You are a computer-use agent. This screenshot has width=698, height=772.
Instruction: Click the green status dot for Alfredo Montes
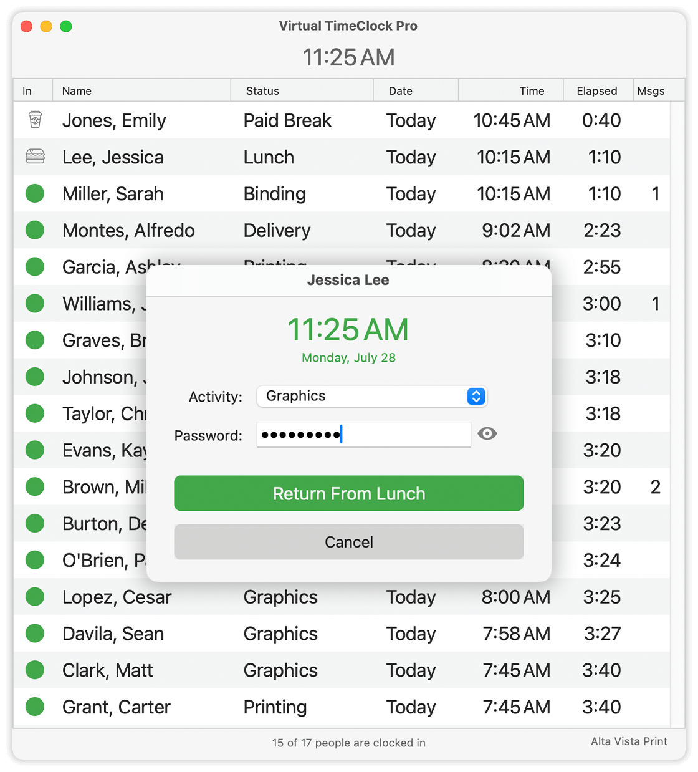click(35, 230)
